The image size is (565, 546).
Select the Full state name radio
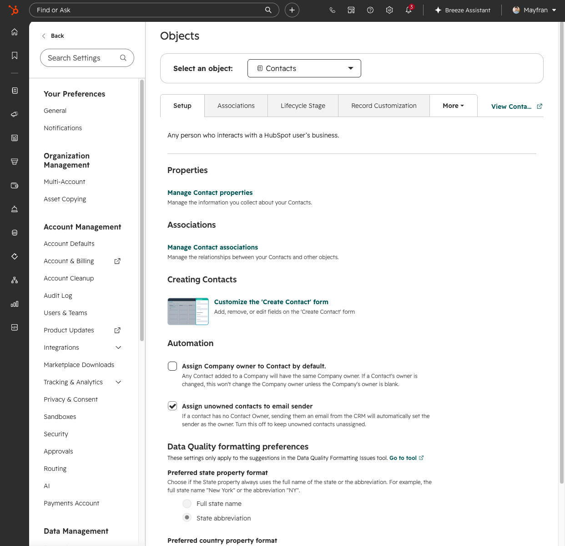[x=187, y=504]
